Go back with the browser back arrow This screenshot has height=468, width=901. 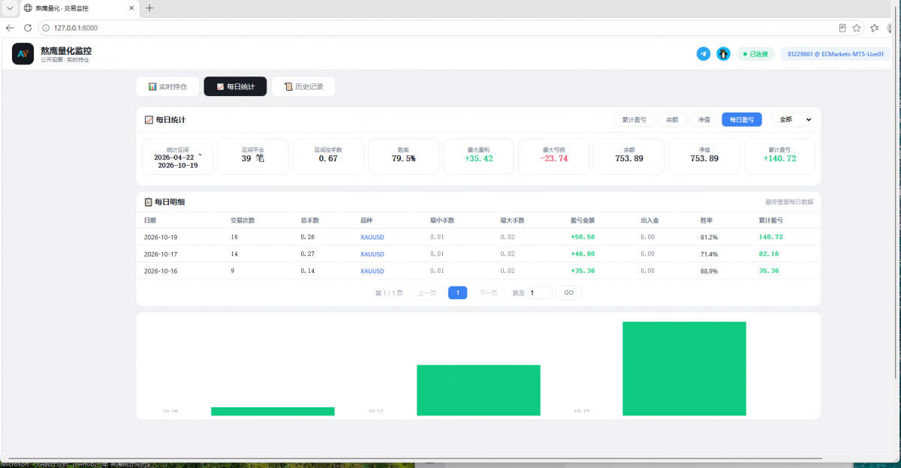pyautogui.click(x=10, y=28)
